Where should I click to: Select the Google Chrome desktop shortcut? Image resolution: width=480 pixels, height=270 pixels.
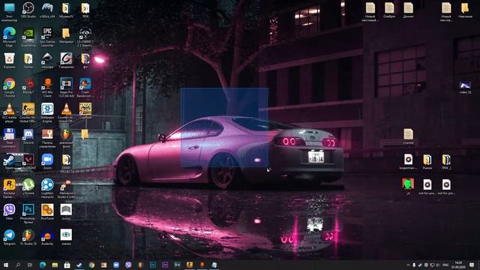[x=9, y=83]
